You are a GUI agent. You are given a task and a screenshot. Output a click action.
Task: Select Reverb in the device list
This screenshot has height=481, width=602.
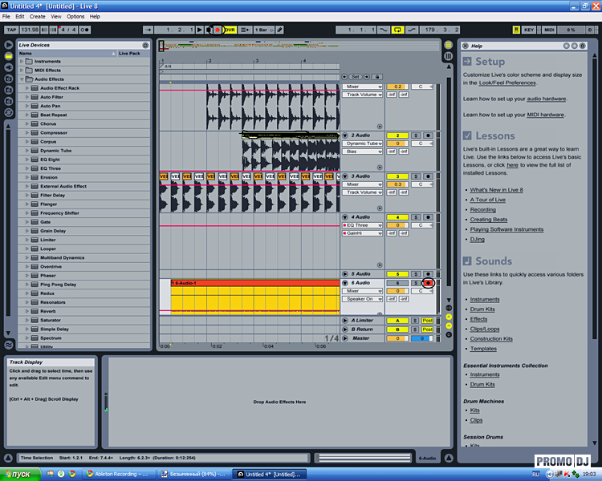click(47, 311)
